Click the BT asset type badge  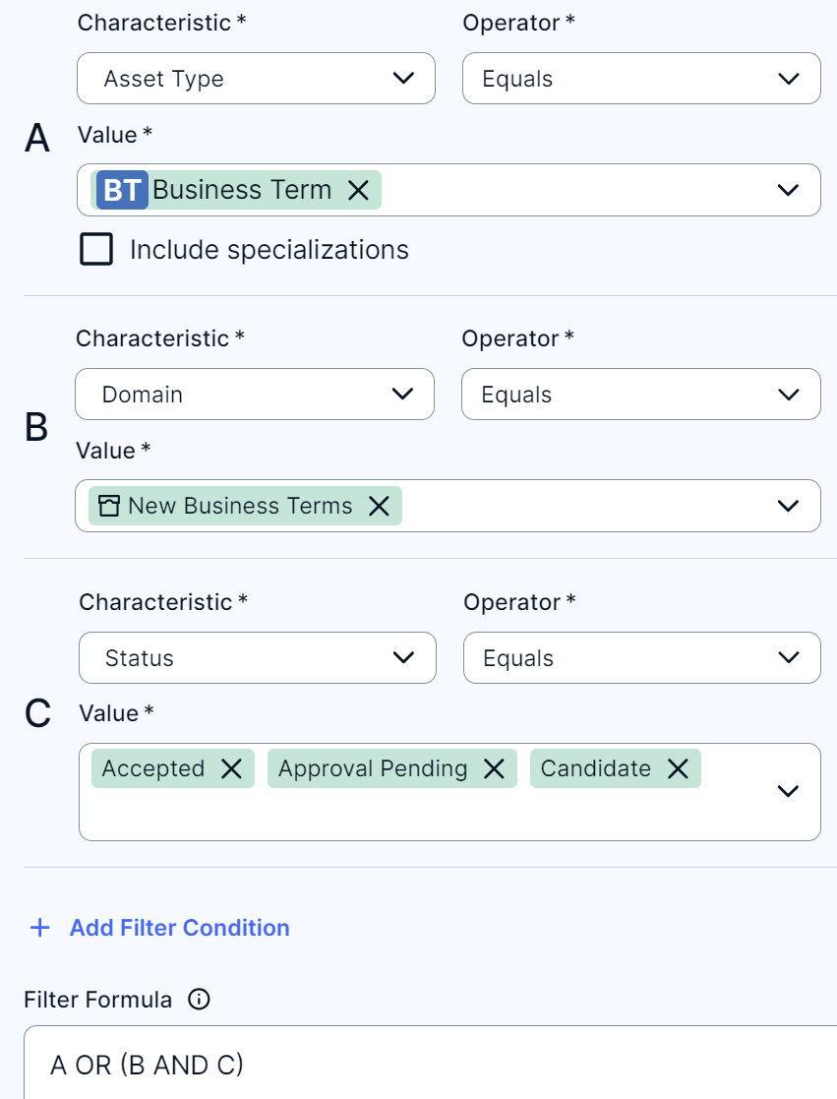pyautogui.click(x=122, y=190)
